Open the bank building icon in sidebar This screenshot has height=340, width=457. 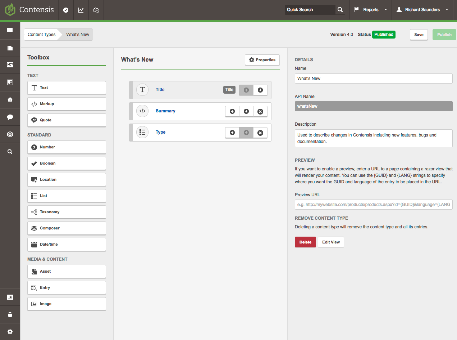(x=10, y=100)
